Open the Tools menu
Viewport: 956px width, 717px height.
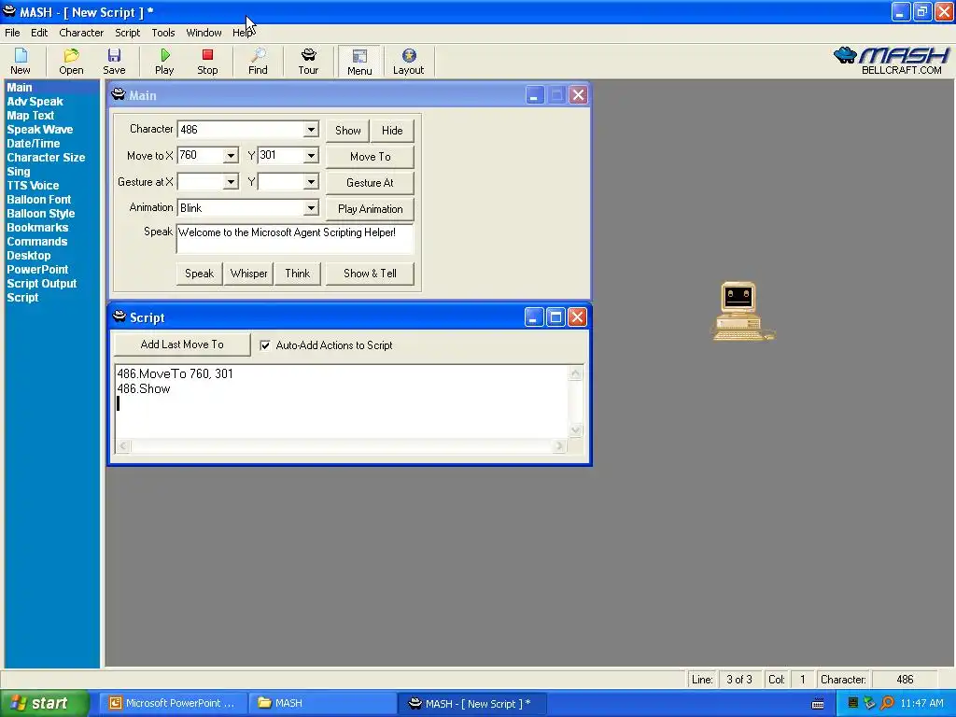[x=162, y=33]
